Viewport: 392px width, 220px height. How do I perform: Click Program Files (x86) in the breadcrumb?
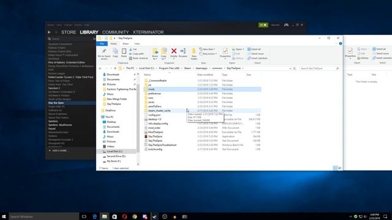(169, 68)
